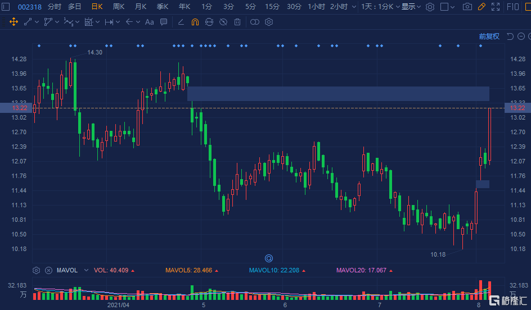Click the blue rectangle zone near 13.65
The image size is (531, 310).
pos(337,94)
